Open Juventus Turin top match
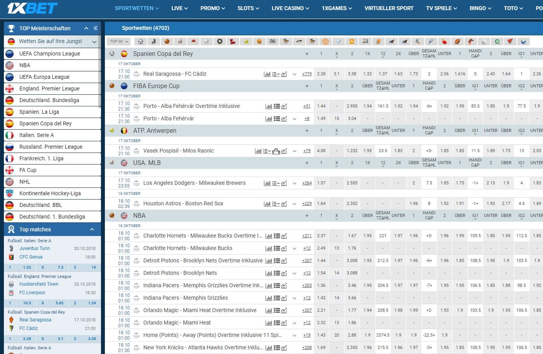This screenshot has height=354, width=543. click(35, 248)
